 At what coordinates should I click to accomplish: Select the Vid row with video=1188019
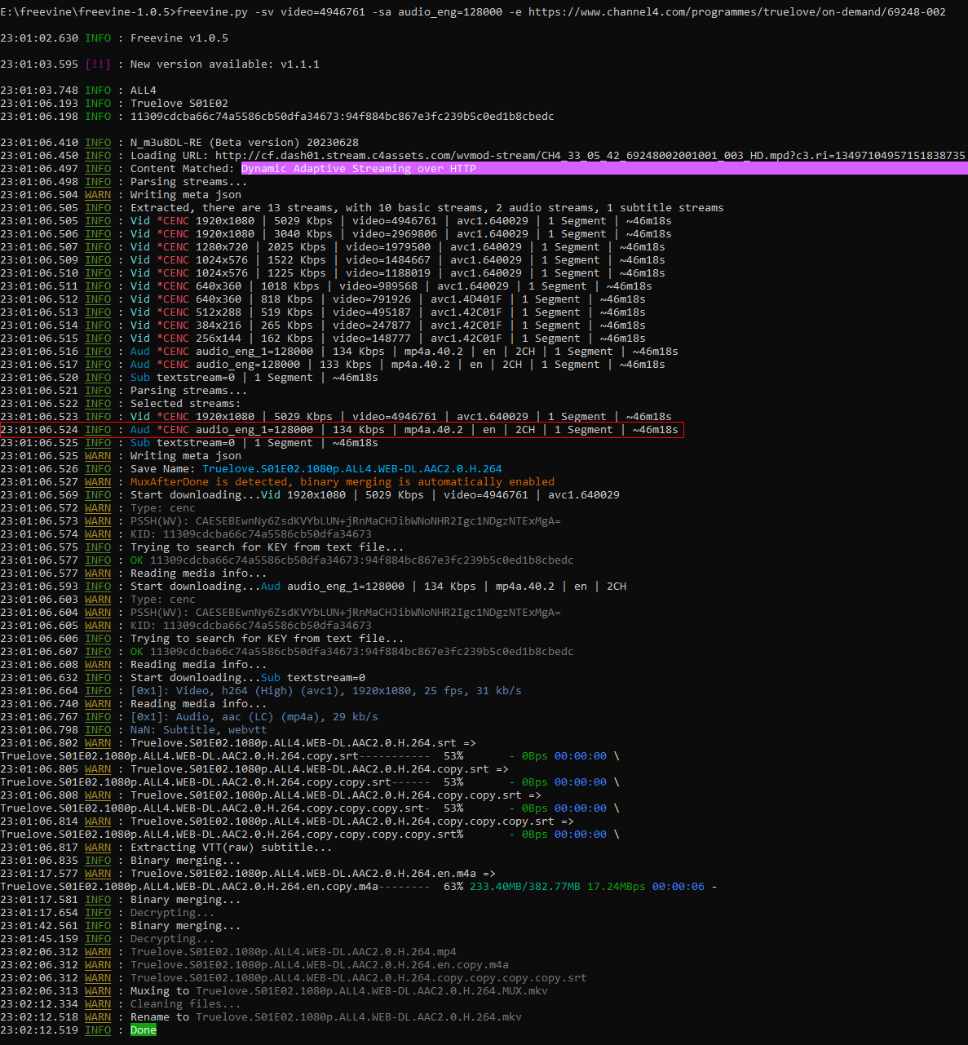398,273
